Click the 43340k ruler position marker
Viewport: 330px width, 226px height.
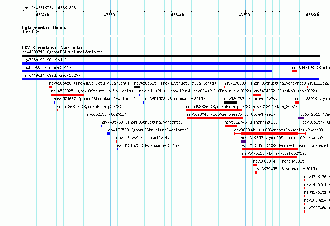click(178, 15)
